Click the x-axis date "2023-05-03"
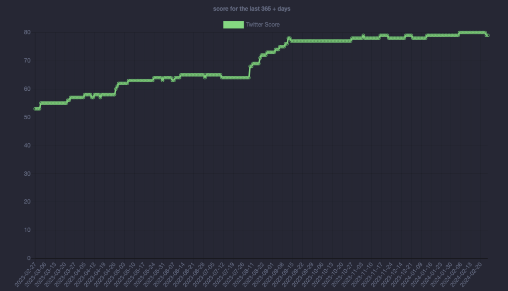 [x=114, y=275]
